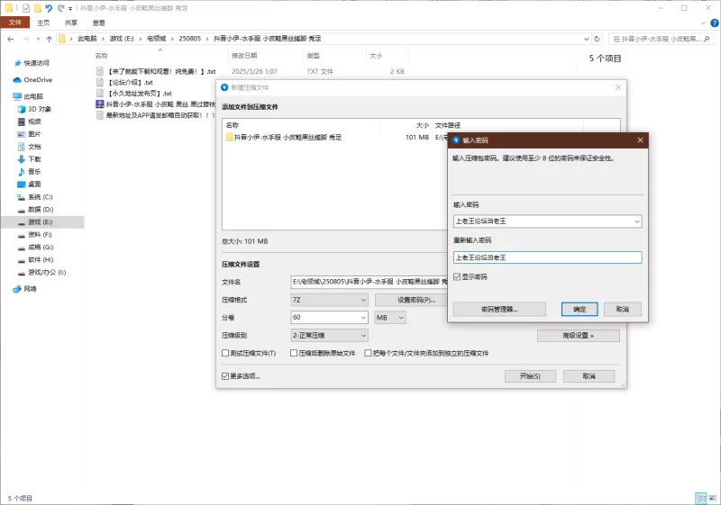Confirm password with 确定 button

(x=580, y=309)
